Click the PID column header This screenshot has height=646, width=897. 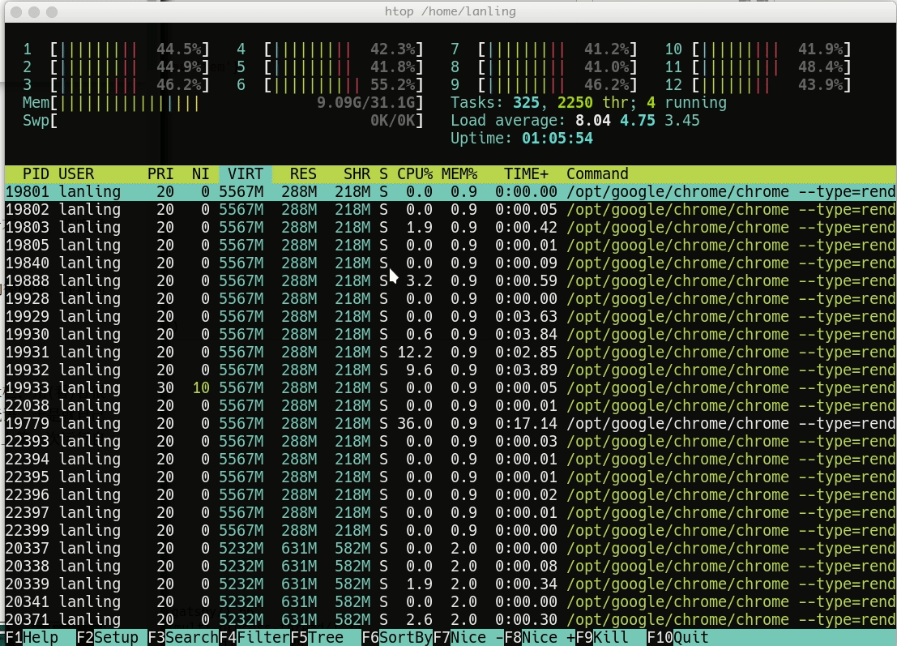(36, 174)
